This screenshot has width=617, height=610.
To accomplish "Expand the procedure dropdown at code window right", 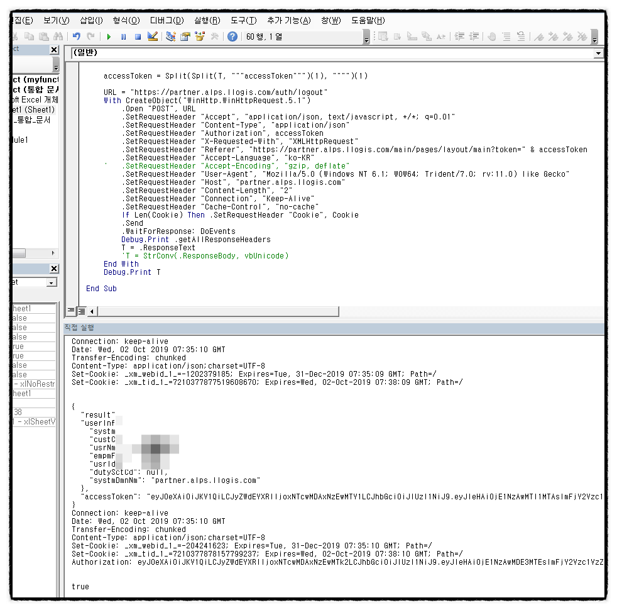I will (x=598, y=54).
